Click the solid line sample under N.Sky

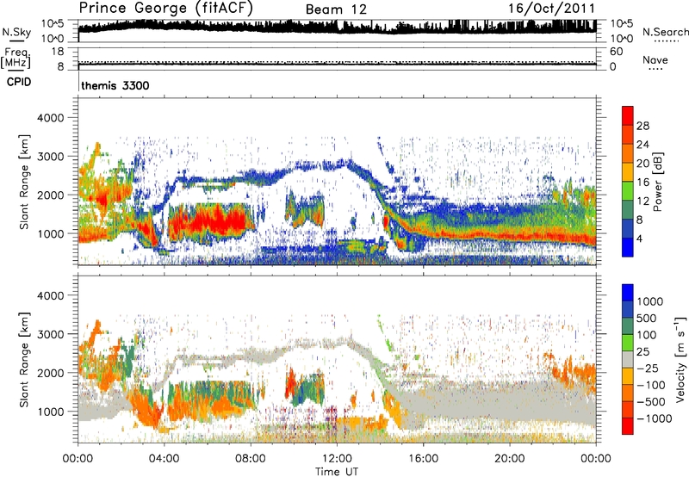[16, 40]
